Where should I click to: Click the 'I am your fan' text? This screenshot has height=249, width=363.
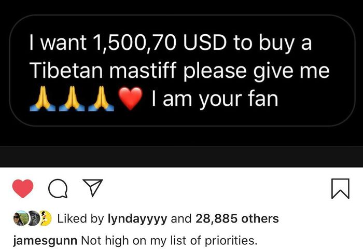[215, 99]
